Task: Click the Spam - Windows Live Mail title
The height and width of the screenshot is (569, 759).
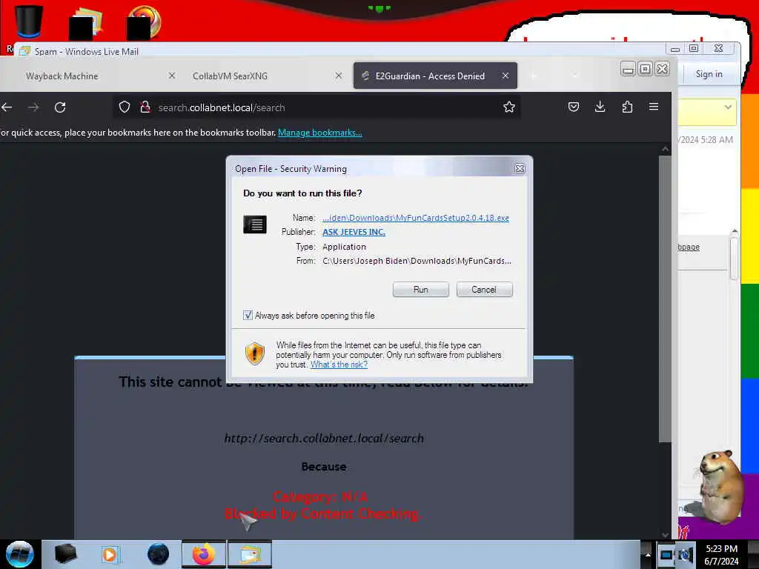Action: [x=87, y=52]
